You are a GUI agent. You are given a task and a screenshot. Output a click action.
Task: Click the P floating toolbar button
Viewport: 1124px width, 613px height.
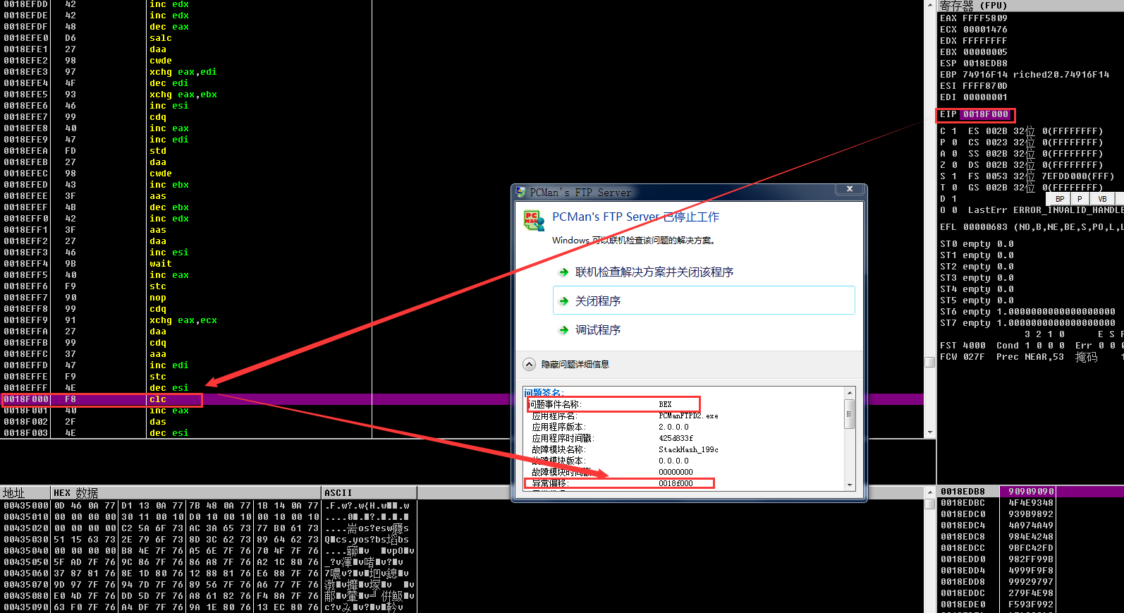[x=1080, y=199]
